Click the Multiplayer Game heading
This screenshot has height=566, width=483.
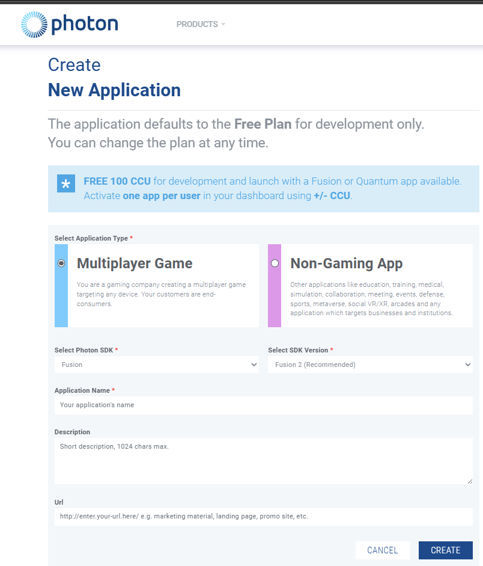[x=135, y=263]
